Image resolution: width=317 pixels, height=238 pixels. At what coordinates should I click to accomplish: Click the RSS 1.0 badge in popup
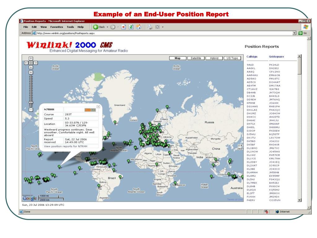(90, 110)
